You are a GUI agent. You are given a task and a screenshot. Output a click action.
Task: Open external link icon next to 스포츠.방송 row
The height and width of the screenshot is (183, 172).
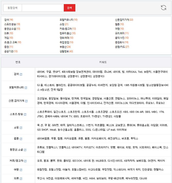(25, 114)
